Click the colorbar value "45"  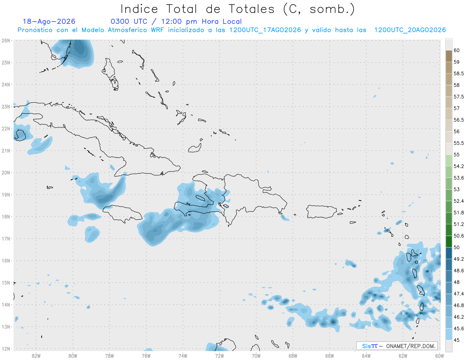[x=456, y=340]
